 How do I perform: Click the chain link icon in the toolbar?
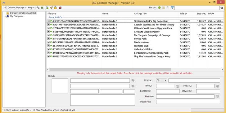point(38,8)
